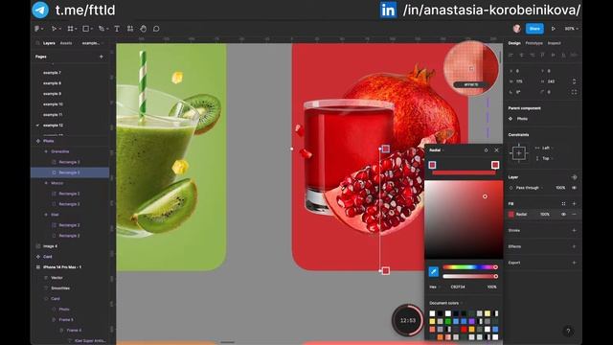Screen dimensions: 613x345
Task: Open page example 7
Action: pos(52,73)
